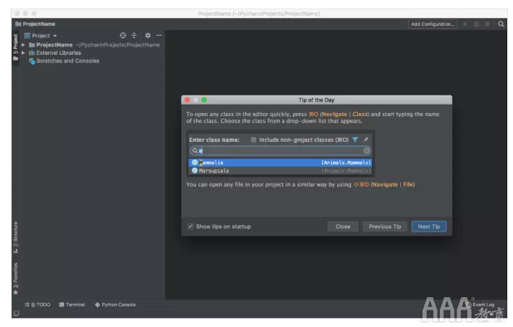Screen dimensions: 513x327
Task: Open the 2: Favorites side tab
Action: tap(16, 278)
